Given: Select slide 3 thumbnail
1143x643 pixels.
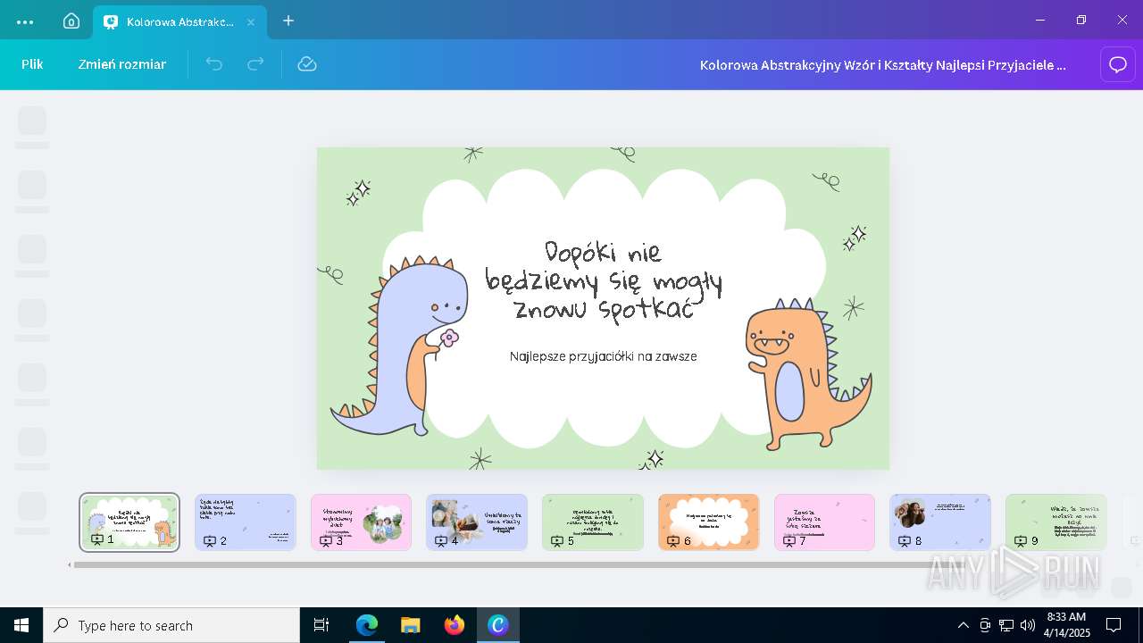Looking at the screenshot, I should pos(362,522).
